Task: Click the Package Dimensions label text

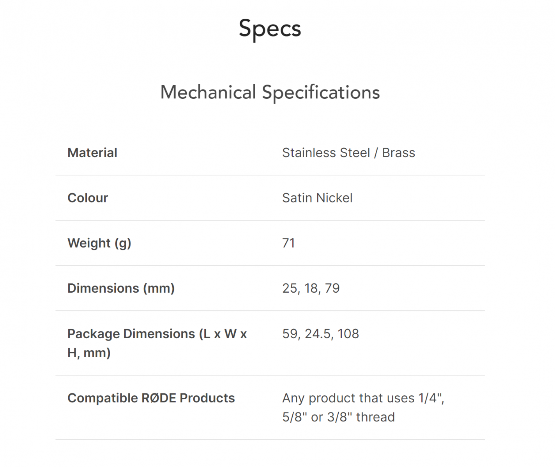Action: click(x=157, y=343)
